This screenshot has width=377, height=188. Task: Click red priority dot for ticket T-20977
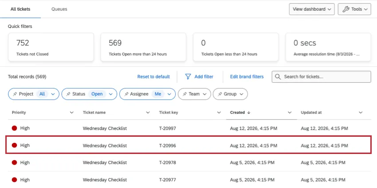click(15, 180)
